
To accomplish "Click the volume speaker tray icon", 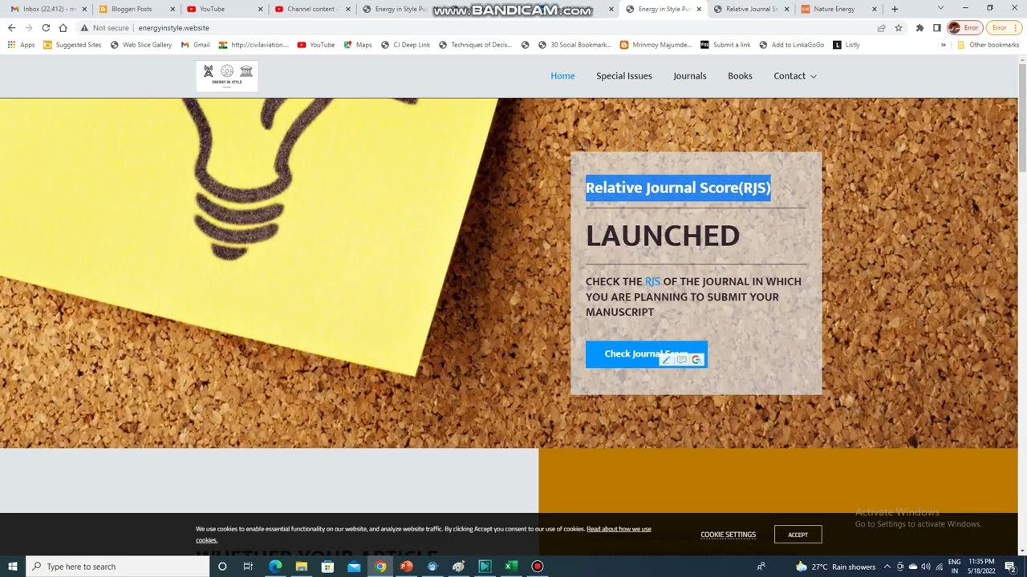I will click(x=926, y=567).
